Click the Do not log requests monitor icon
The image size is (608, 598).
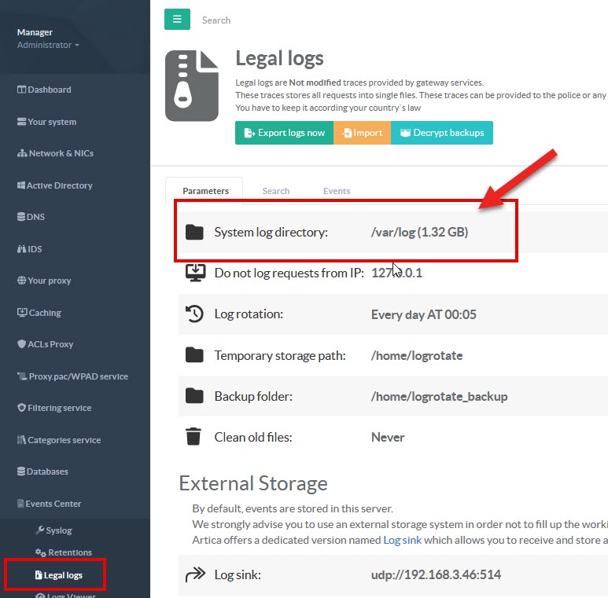[194, 273]
